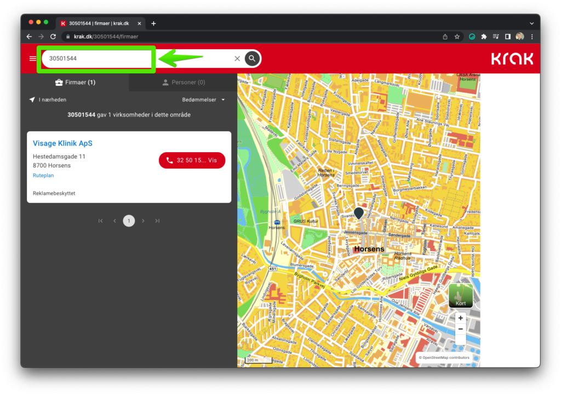Jump to the first results page

tap(101, 221)
